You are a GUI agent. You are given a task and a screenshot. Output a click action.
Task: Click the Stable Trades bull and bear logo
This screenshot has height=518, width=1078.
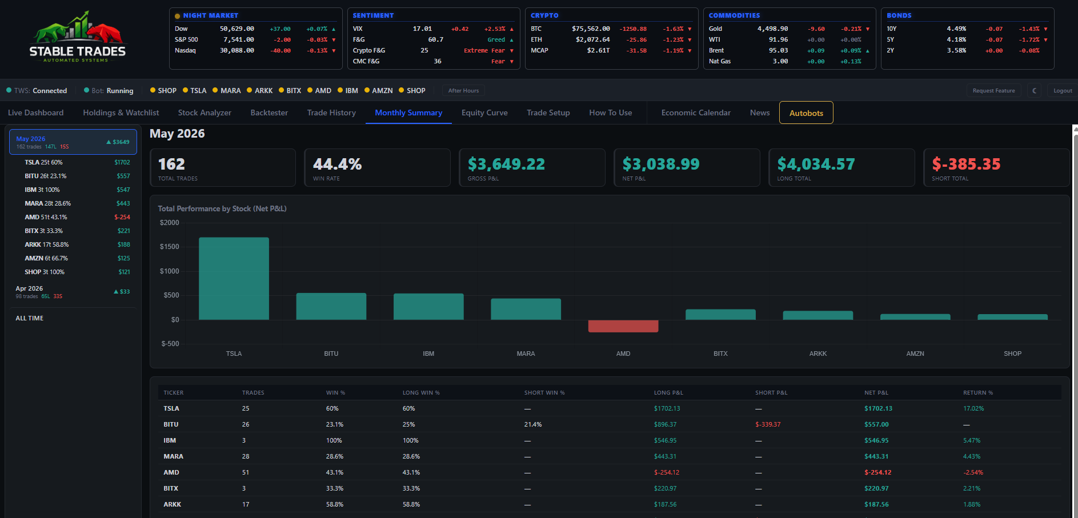78,37
